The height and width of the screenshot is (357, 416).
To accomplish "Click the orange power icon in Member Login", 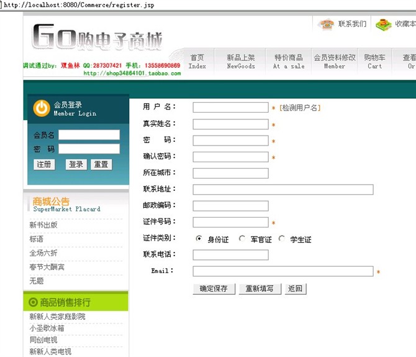I will (x=42, y=108).
